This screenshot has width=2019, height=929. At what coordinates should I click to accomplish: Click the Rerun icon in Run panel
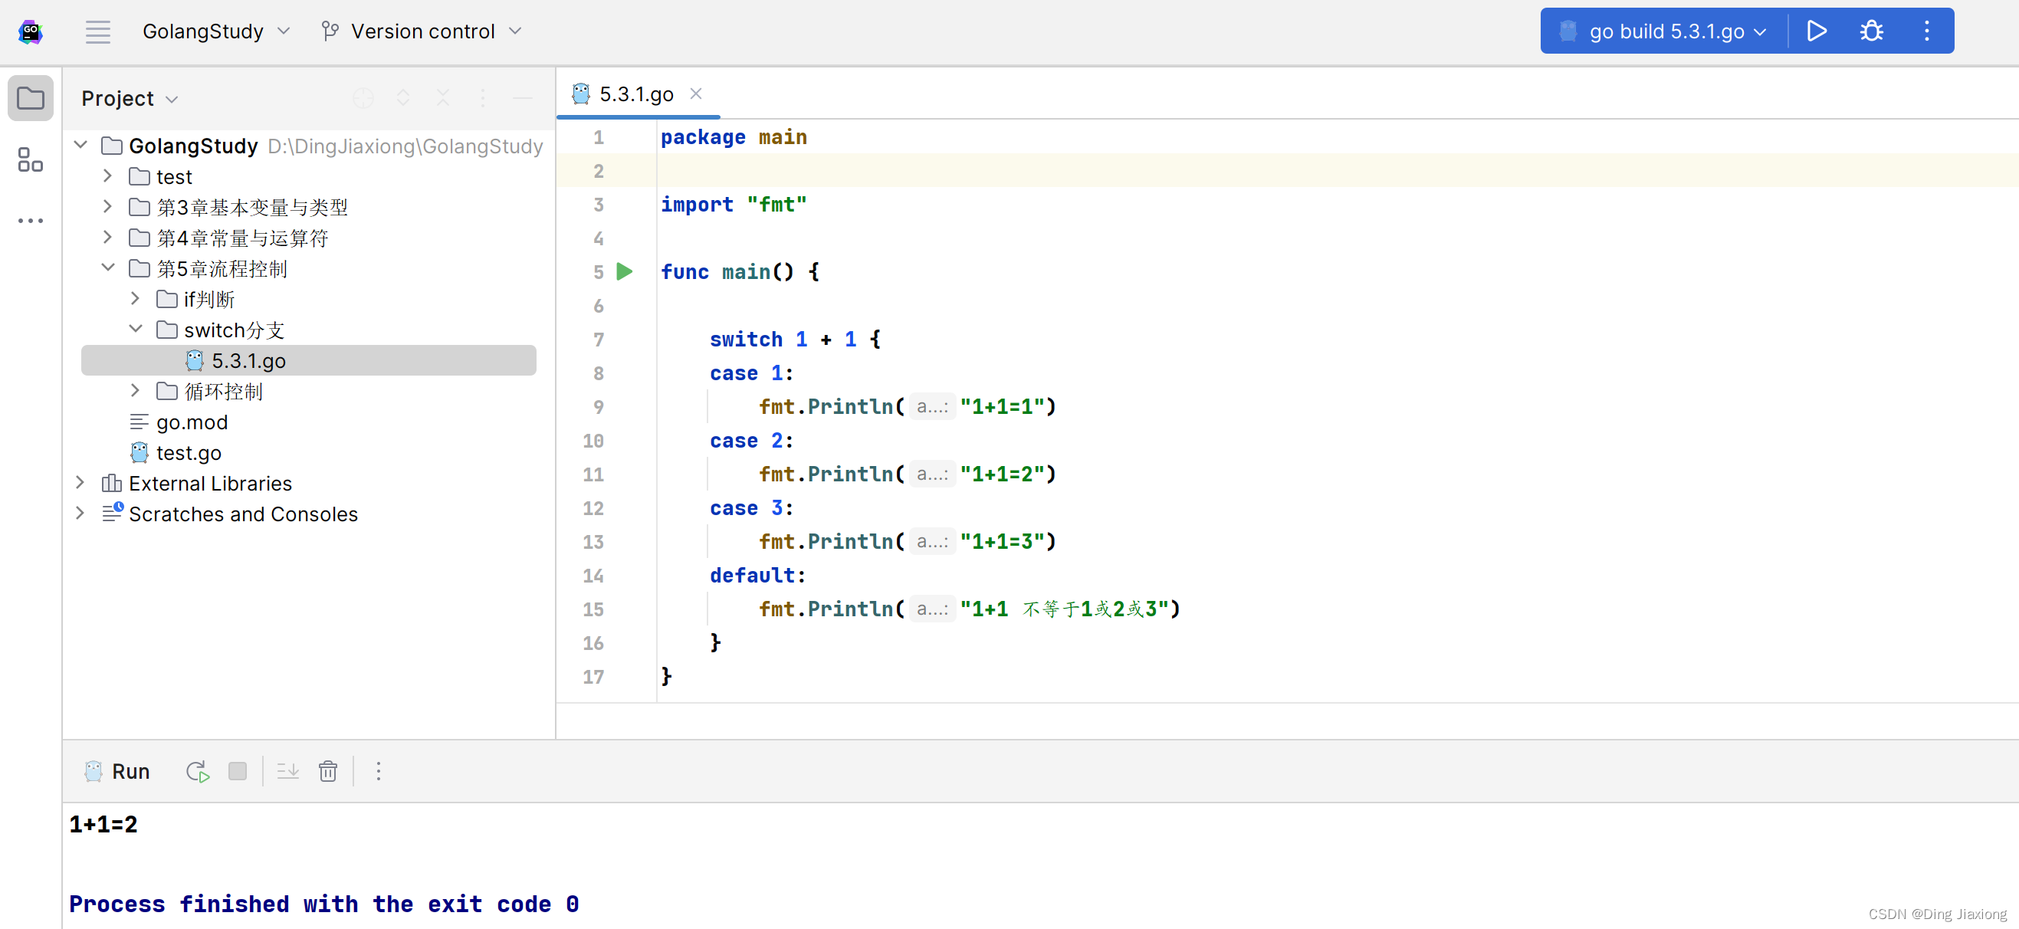coord(198,771)
